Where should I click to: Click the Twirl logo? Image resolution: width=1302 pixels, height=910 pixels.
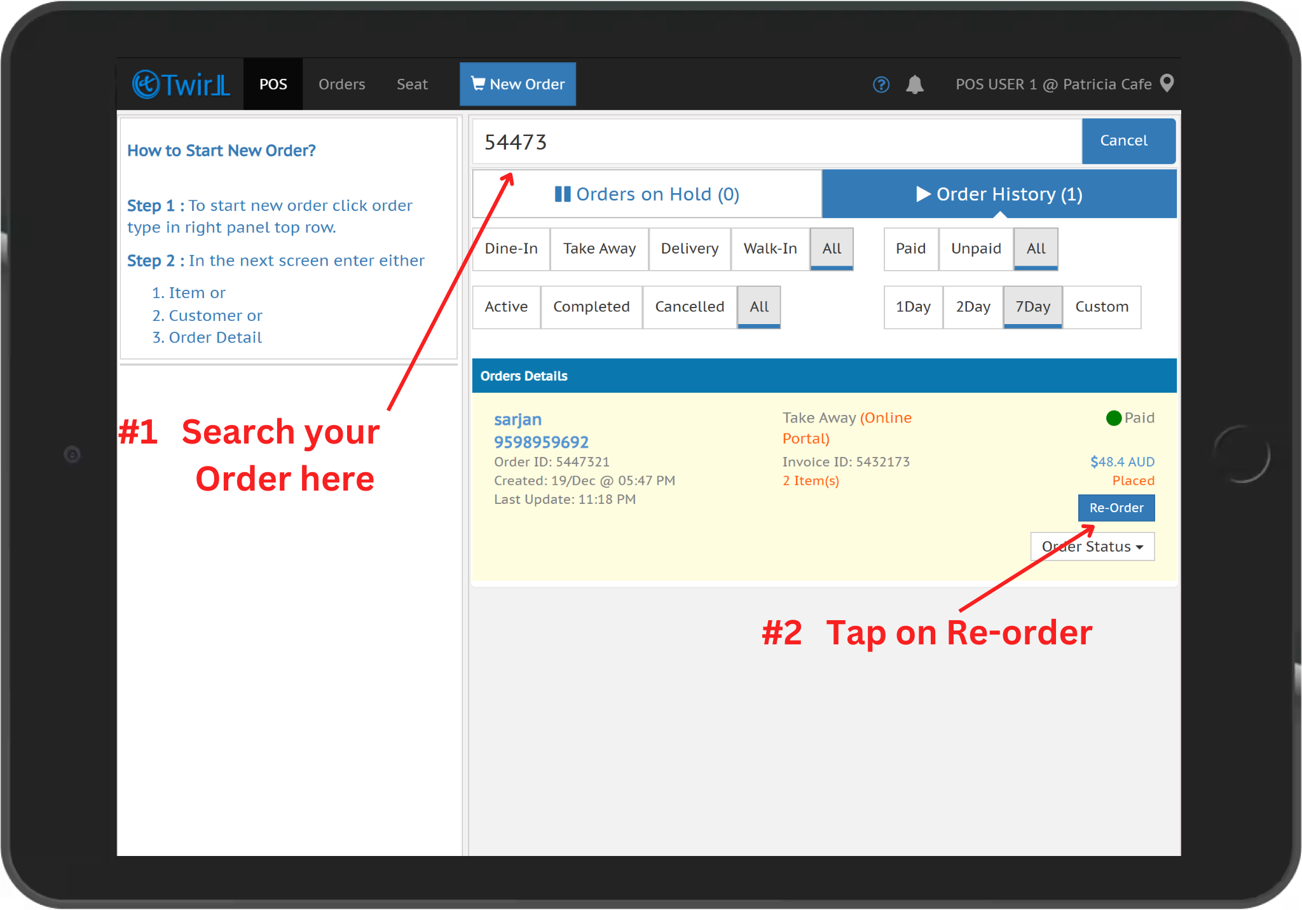[x=181, y=85]
